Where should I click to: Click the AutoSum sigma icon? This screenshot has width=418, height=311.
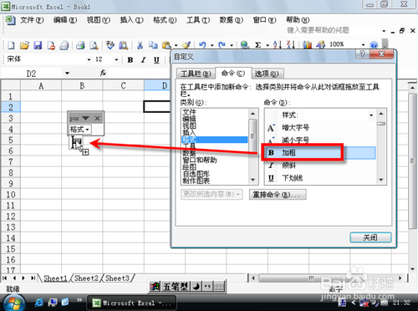pyautogui.click(x=258, y=45)
